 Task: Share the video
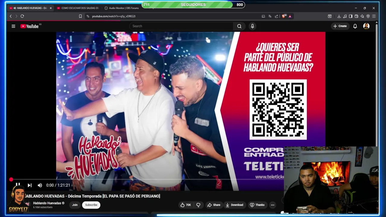click(214, 205)
